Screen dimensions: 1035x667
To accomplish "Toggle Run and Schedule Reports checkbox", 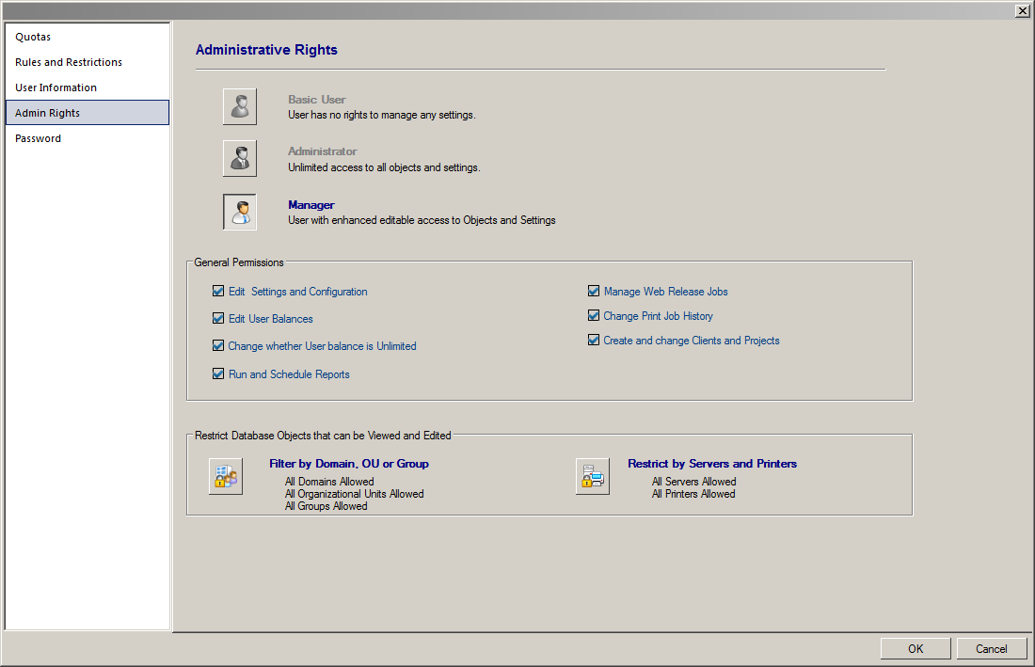I will click(218, 373).
